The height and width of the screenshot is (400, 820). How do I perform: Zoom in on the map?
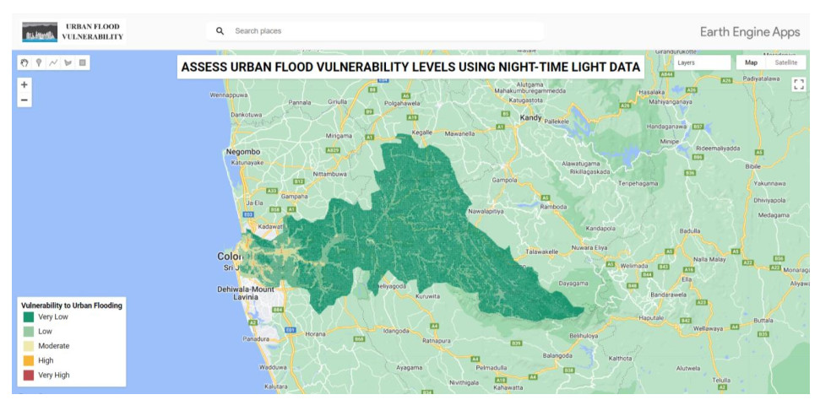click(24, 84)
